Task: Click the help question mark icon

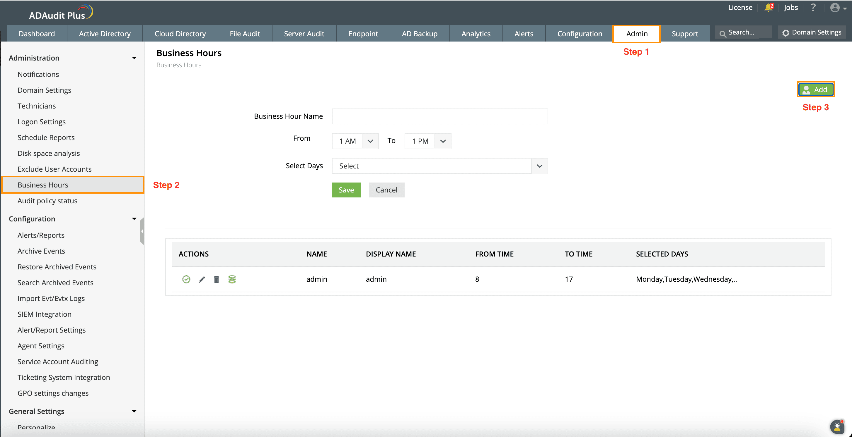Action: click(x=813, y=8)
